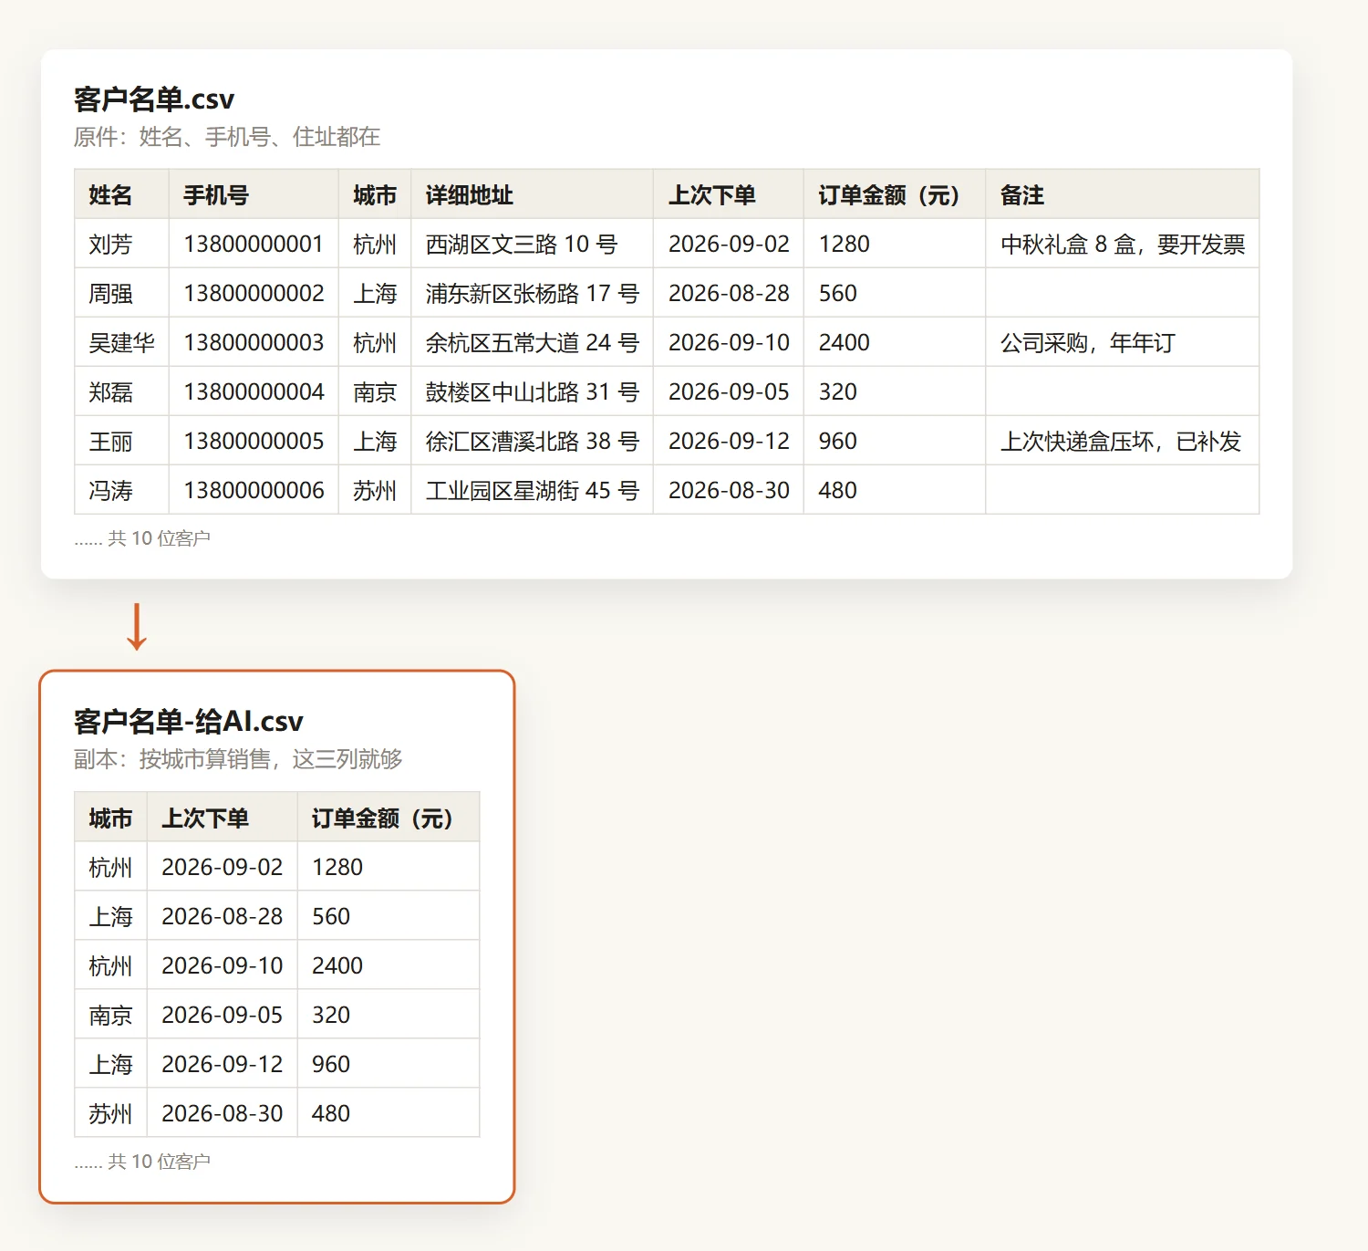The image size is (1368, 1251).
Task: Click the note "中秋礼盒 8 盒，要开发票"
Action: pyautogui.click(x=1123, y=245)
